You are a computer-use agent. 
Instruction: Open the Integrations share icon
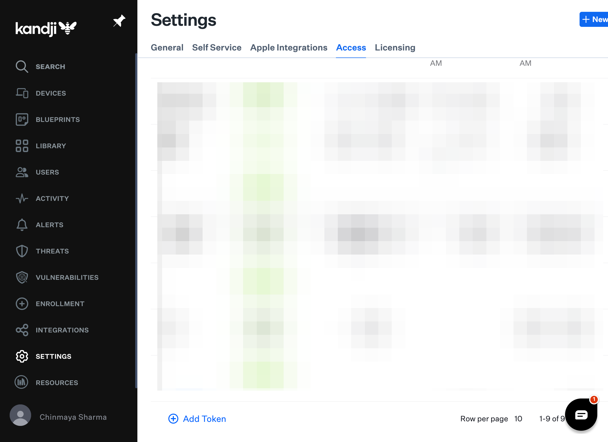tap(22, 330)
